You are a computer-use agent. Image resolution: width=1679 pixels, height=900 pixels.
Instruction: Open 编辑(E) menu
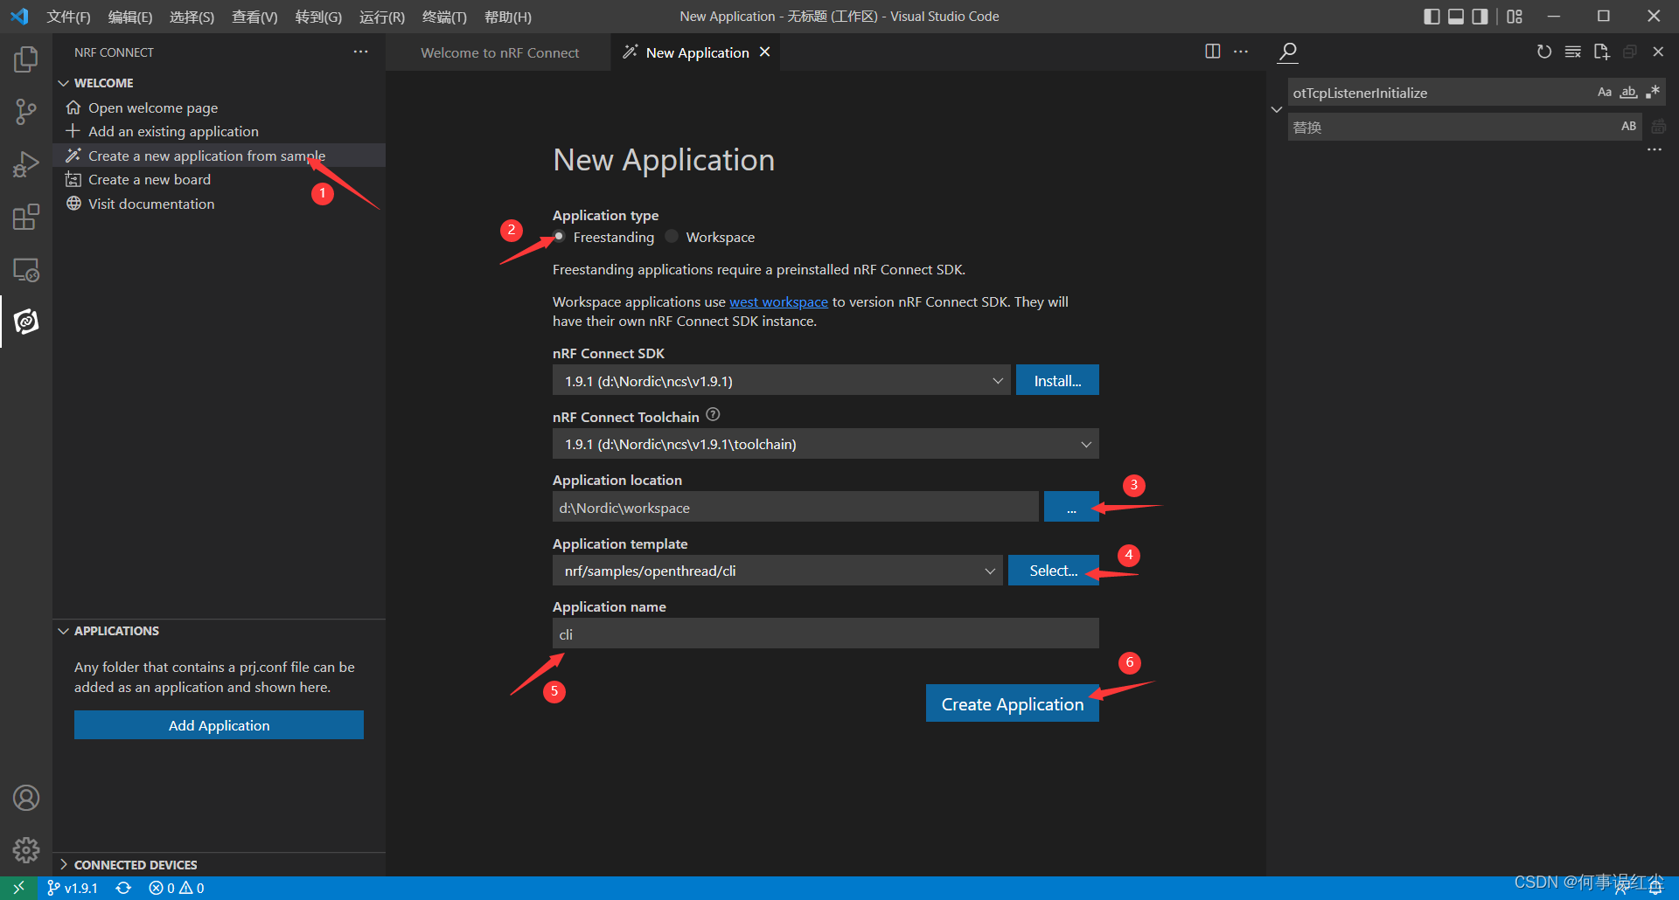(x=130, y=17)
